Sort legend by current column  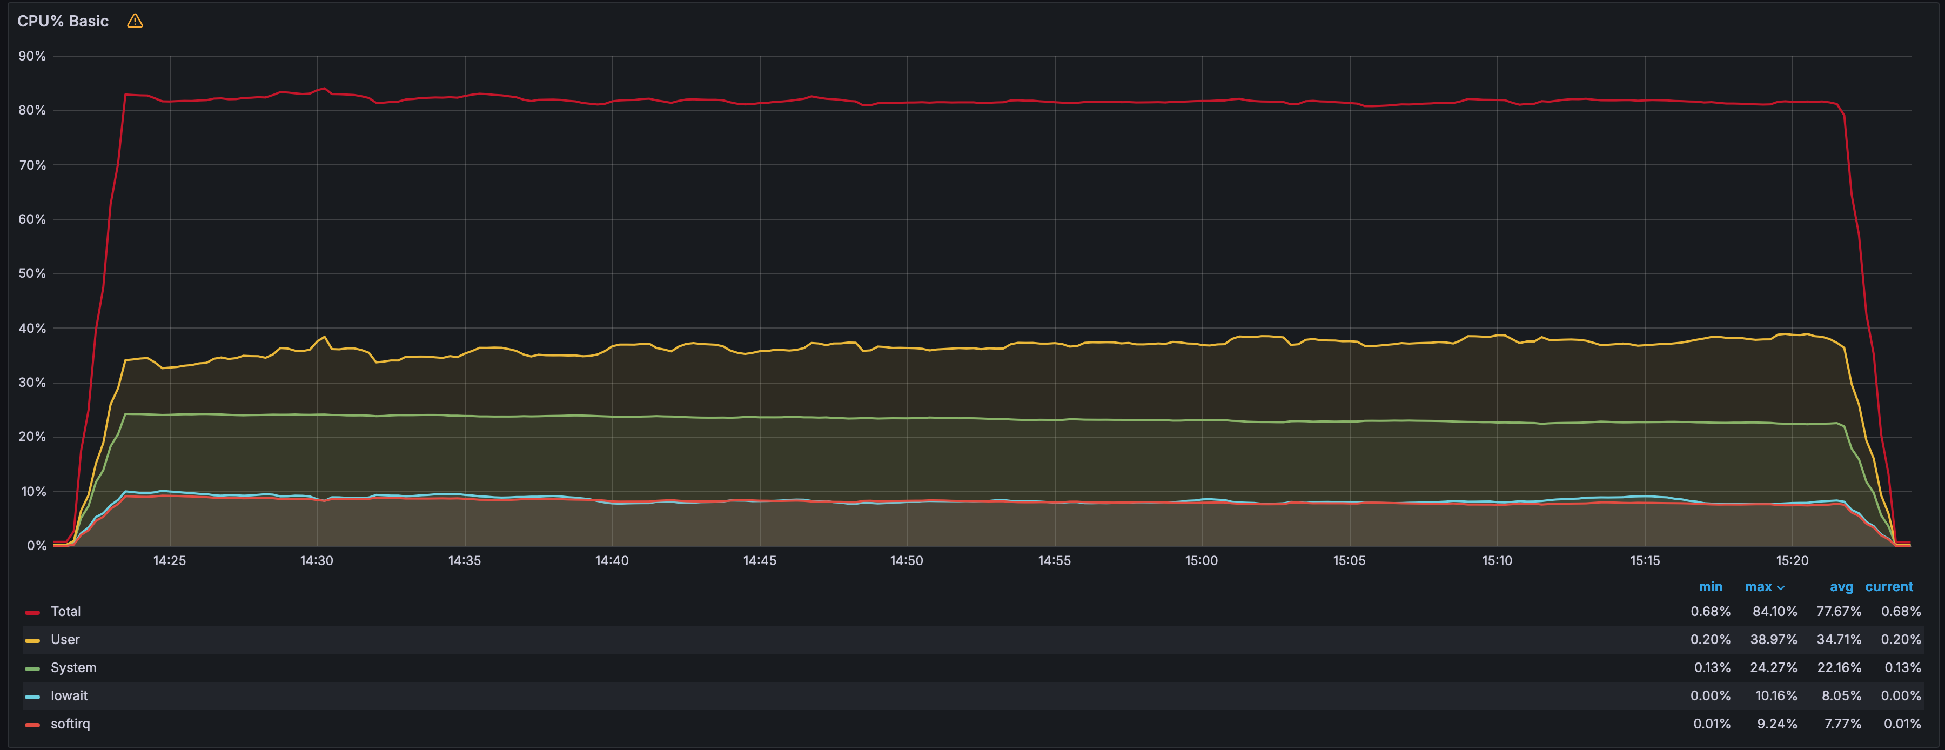coord(1888,587)
